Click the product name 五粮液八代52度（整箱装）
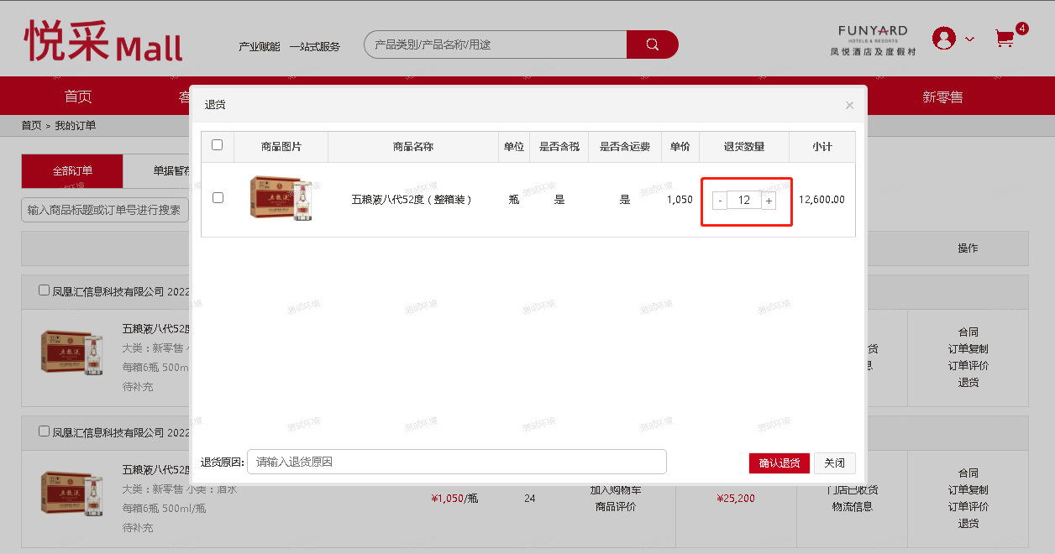This screenshot has height=554, width=1055. (x=412, y=200)
